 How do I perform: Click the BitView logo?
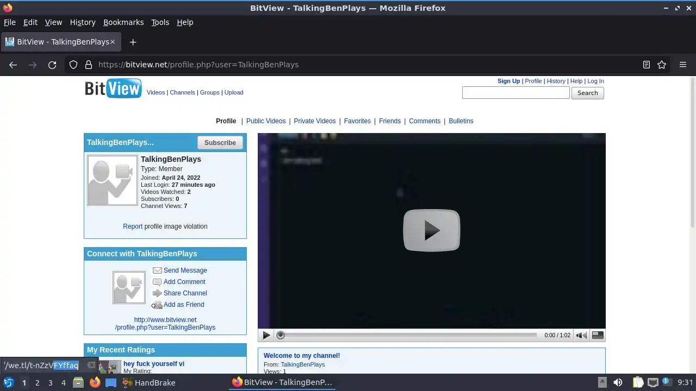[x=113, y=89]
